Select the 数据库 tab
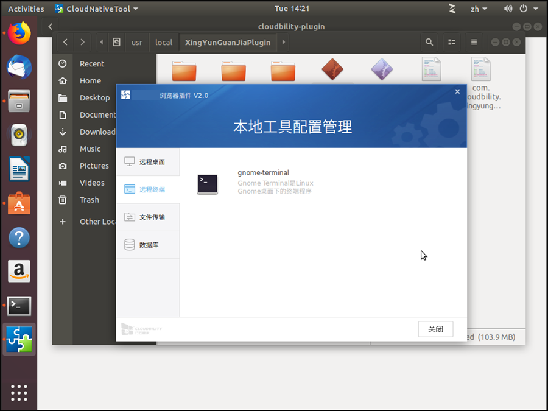548x411 pixels. [148, 245]
